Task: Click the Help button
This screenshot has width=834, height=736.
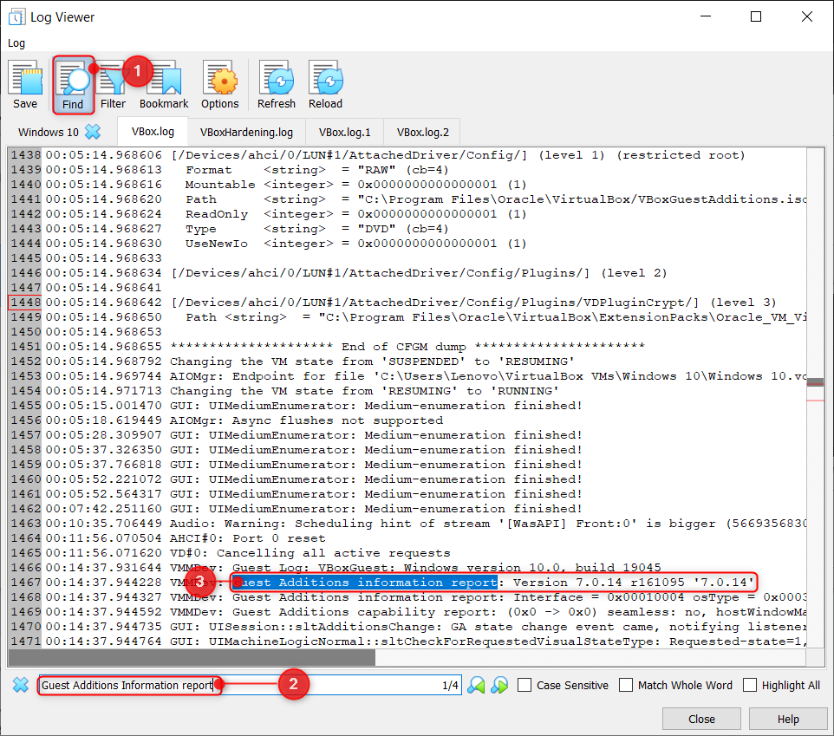Action: tap(788, 719)
